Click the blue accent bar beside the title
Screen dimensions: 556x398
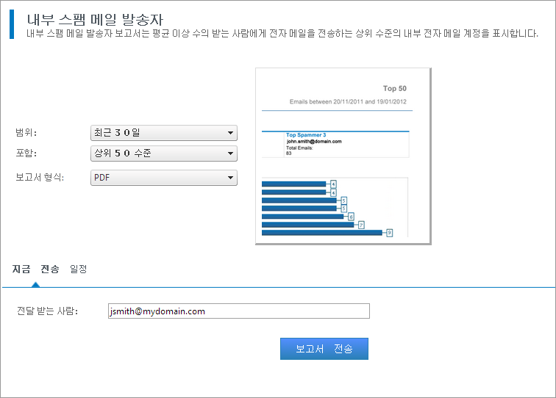click(x=12, y=24)
